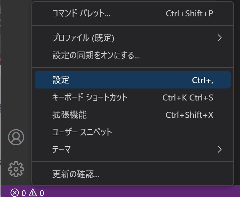Viewport: 240px width, 197px height.
Task: Select 設定の同期をオンにする... to enable sync
Action: [x=133, y=55]
